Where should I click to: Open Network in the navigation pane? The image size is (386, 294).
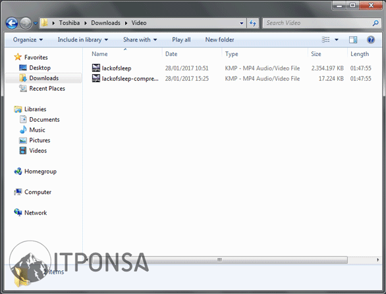pos(36,213)
